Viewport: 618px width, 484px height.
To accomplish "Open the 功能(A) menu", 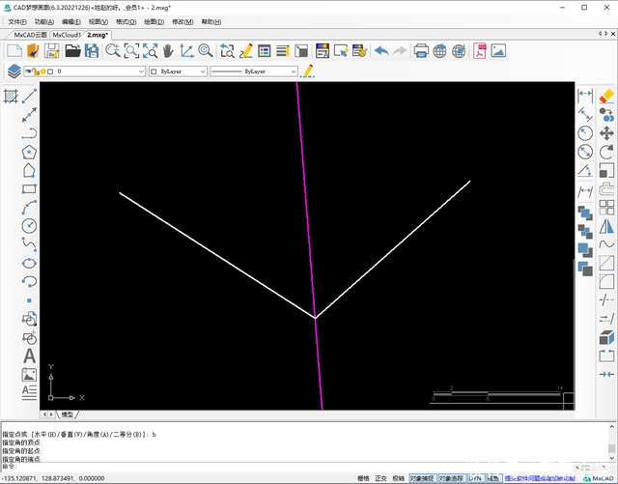I will tap(44, 21).
